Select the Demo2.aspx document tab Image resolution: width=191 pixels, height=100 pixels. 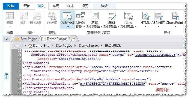54,39
